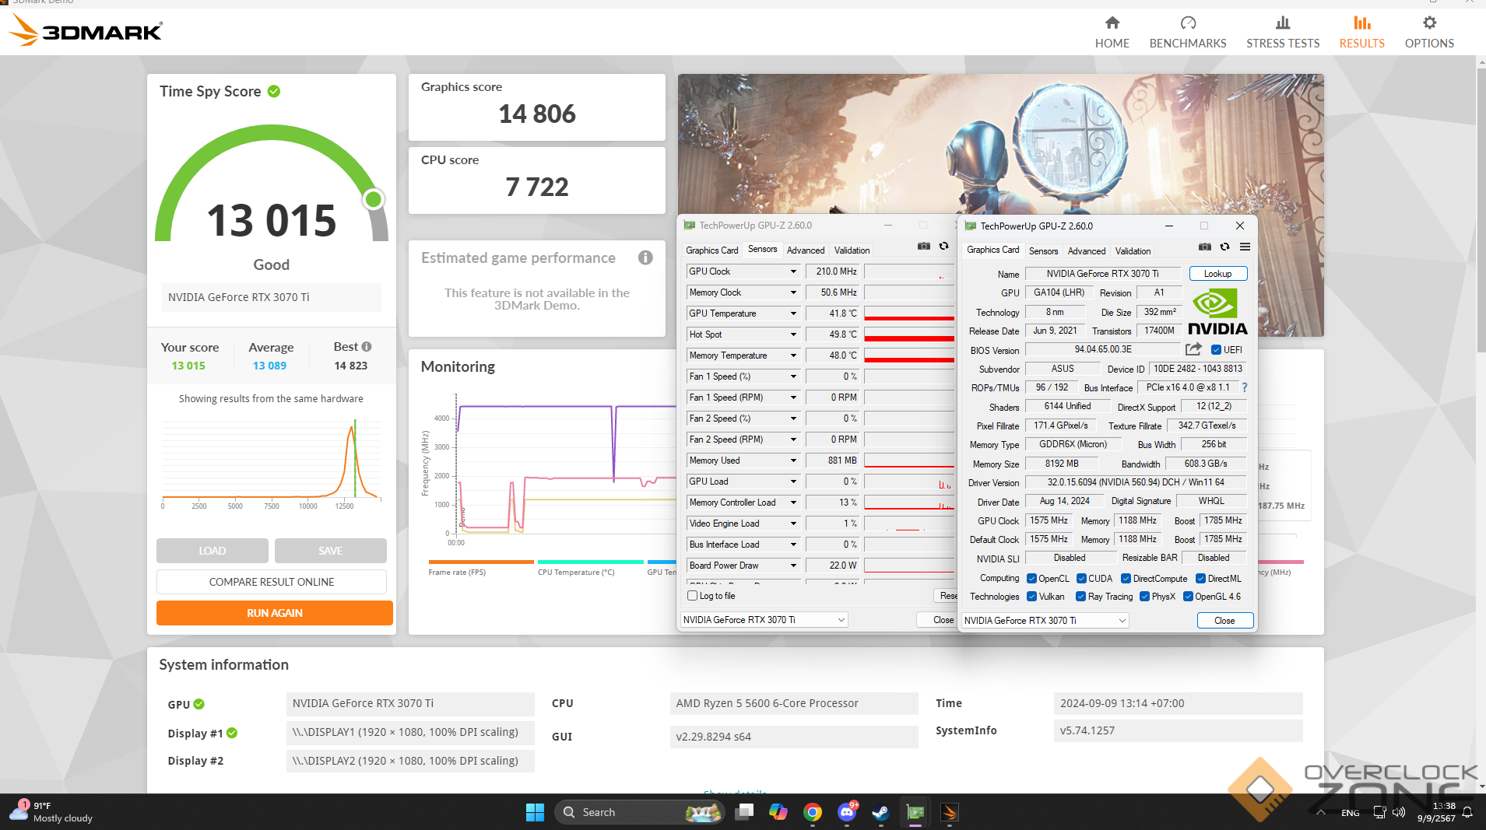
Task: Toggle the UEFI checkbox
Action: tap(1216, 350)
